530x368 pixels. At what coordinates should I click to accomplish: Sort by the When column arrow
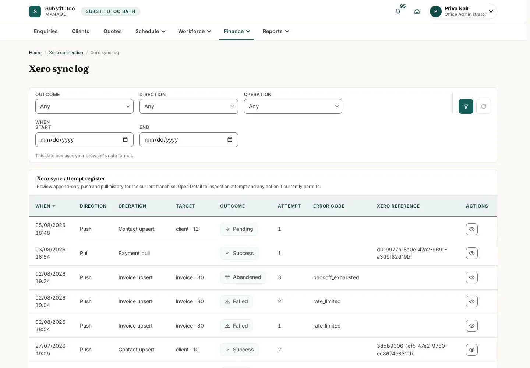coord(54,206)
